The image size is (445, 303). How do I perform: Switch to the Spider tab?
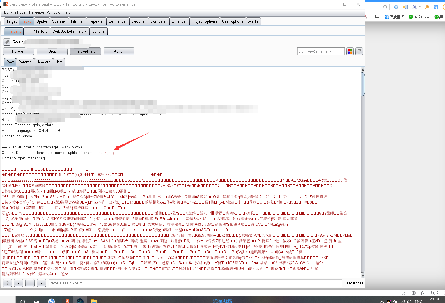[x=42, y=21]
